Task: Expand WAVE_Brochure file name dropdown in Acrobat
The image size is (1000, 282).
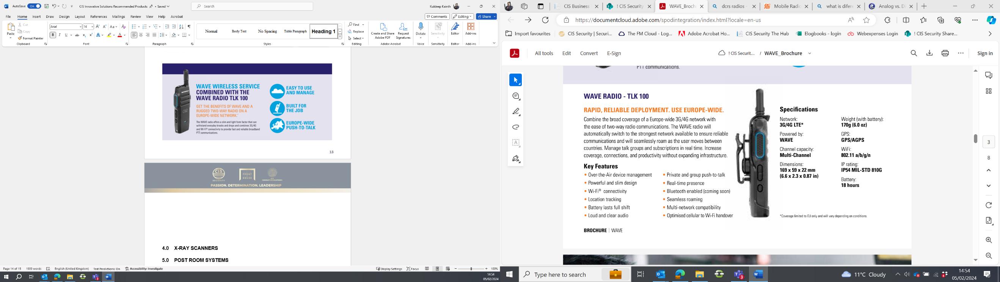Action: point(809,53)
